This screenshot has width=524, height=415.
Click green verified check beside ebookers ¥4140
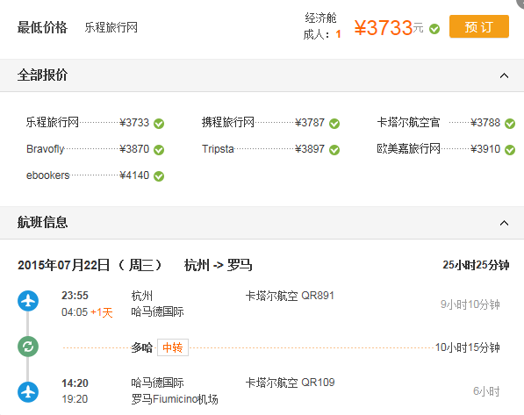pyautogui.click(x=159, y=176)
